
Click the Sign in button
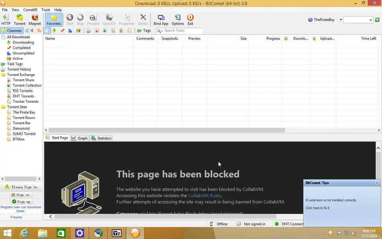pyautogui.click(x=20, y=195)
